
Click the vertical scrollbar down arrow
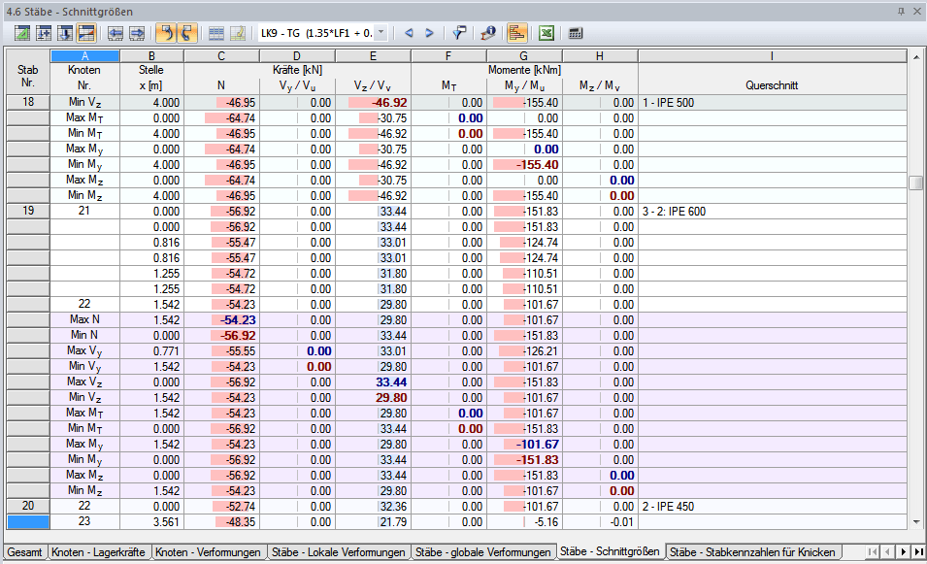pyautogui.click(x=916, y=522)
